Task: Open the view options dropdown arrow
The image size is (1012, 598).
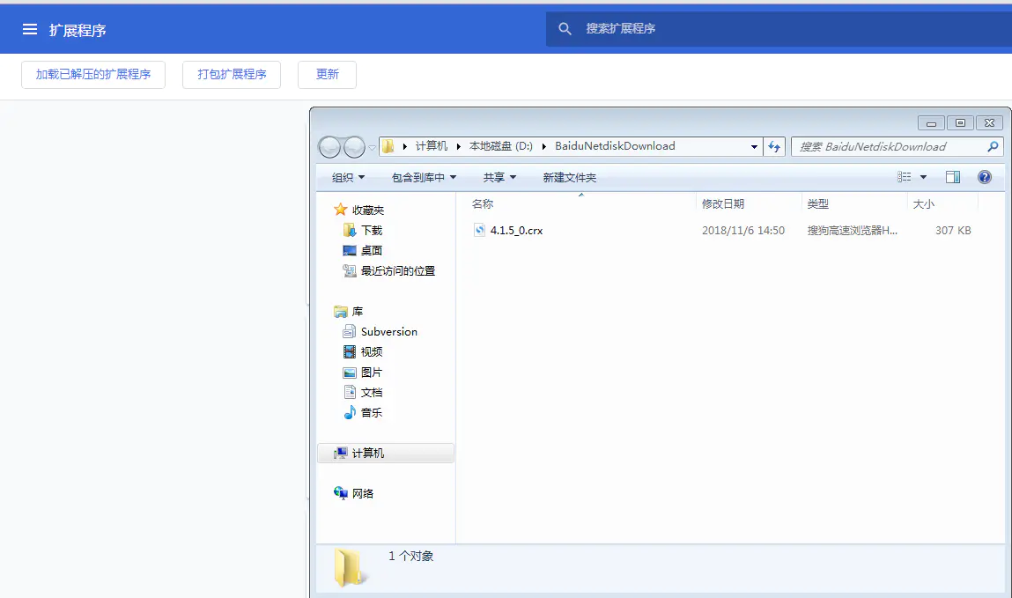Action: [x=923, y=177]
